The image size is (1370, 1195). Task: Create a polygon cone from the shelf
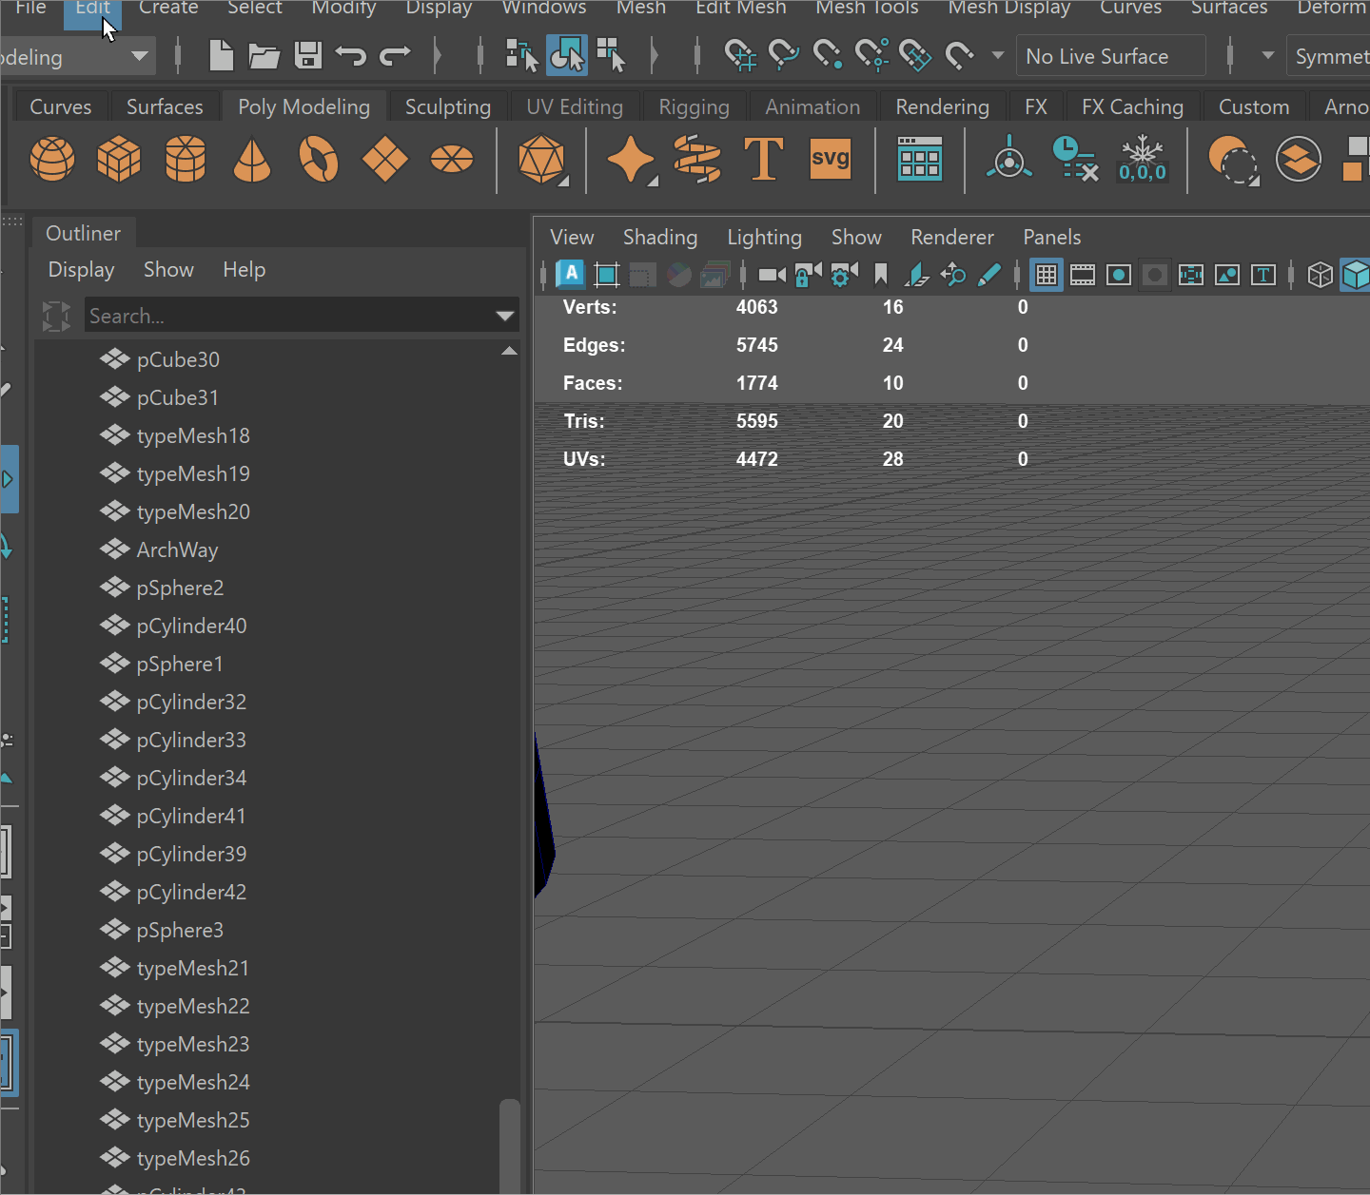click(x=252, y=159)
